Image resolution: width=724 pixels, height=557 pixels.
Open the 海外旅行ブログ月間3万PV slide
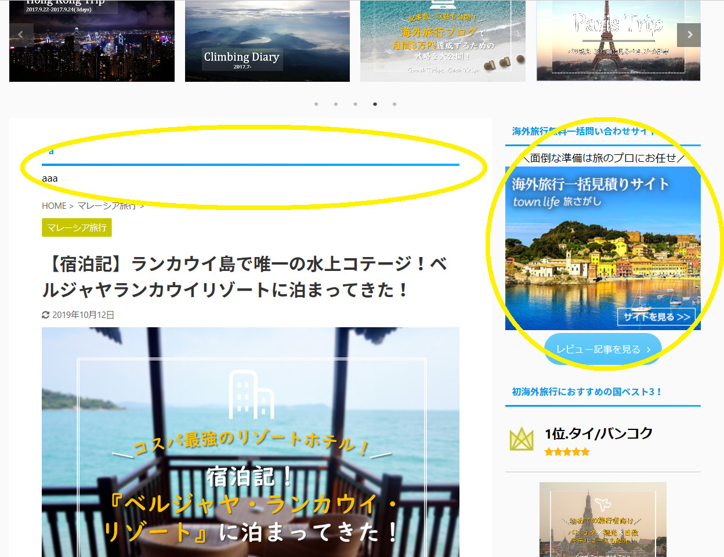click(x=443, y=41)
